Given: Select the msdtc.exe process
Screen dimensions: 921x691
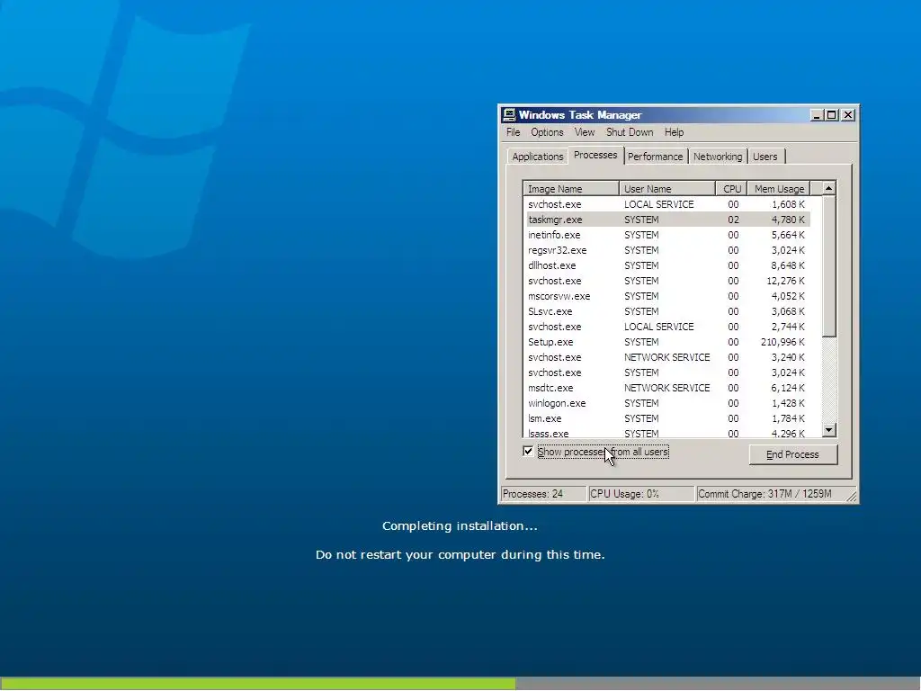Looking at the screenshot, I should tap(666, 388).
